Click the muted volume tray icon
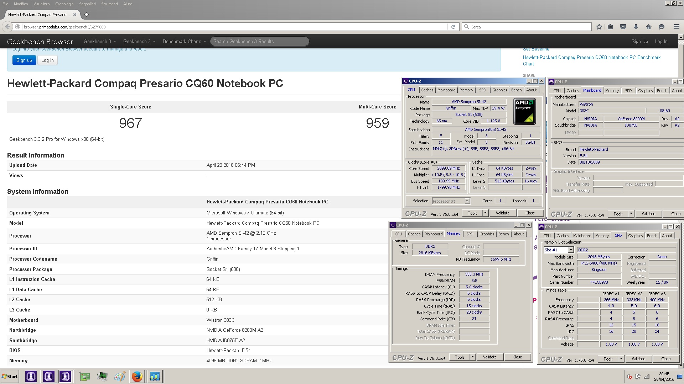Screen dimensions: 684x384 click(629, 377)
